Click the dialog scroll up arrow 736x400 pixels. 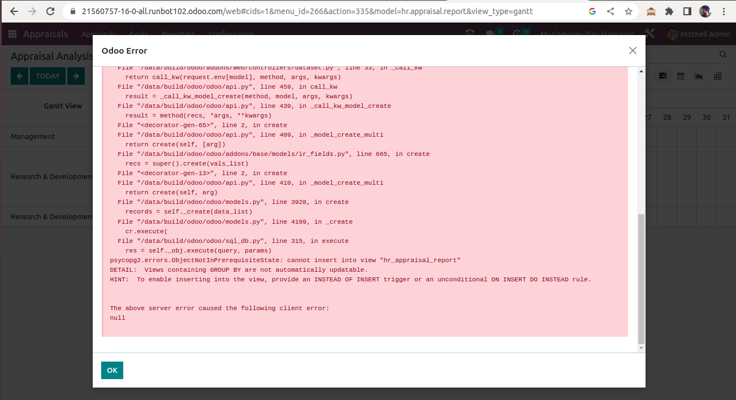(x=640, y=72)
